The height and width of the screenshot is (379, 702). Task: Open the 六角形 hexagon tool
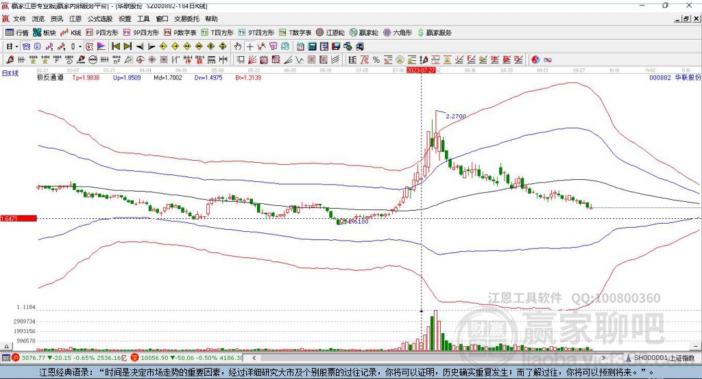tap(398, 33)
